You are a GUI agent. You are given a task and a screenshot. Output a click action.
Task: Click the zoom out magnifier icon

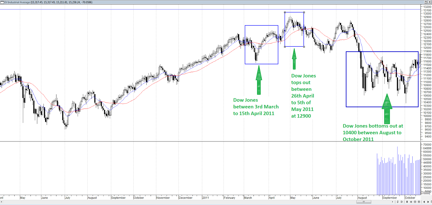coord(415,202)
